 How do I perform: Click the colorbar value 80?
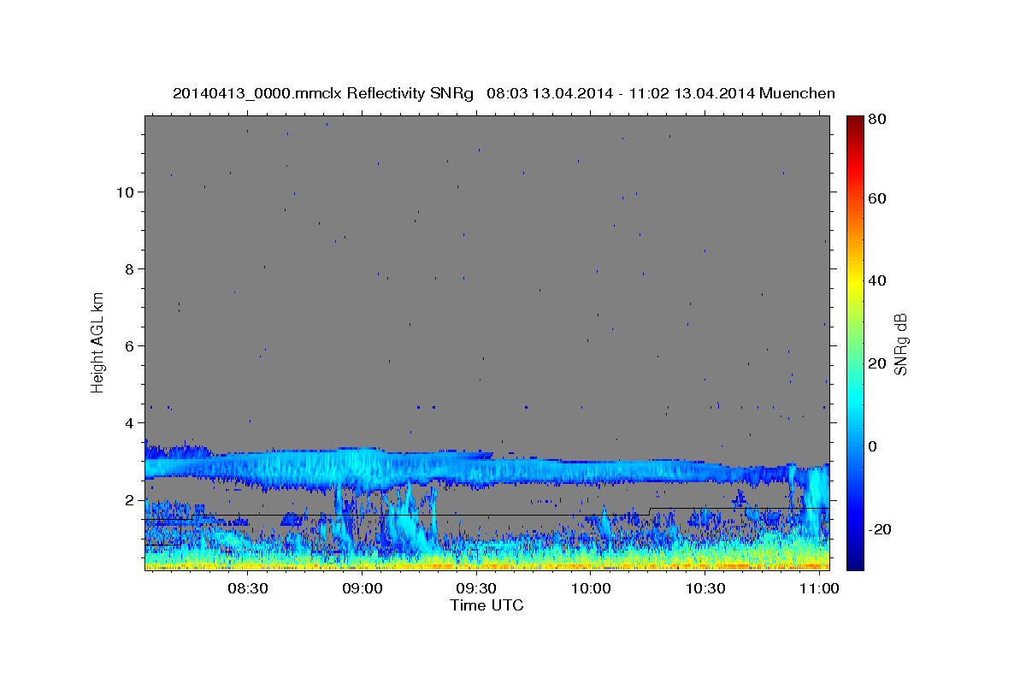pyautogui.click(x=878, y=120)
